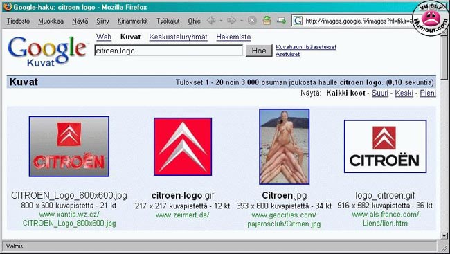Go to the Keskusteluryhmät tab
Viewport: 450px width, 254px height.
click(x=178, y=37)
